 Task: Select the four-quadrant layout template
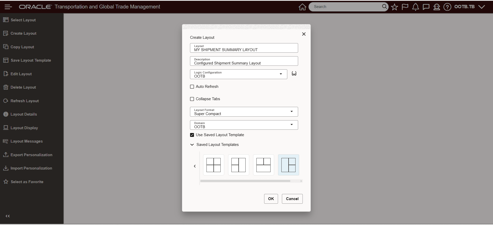point(214,165)
